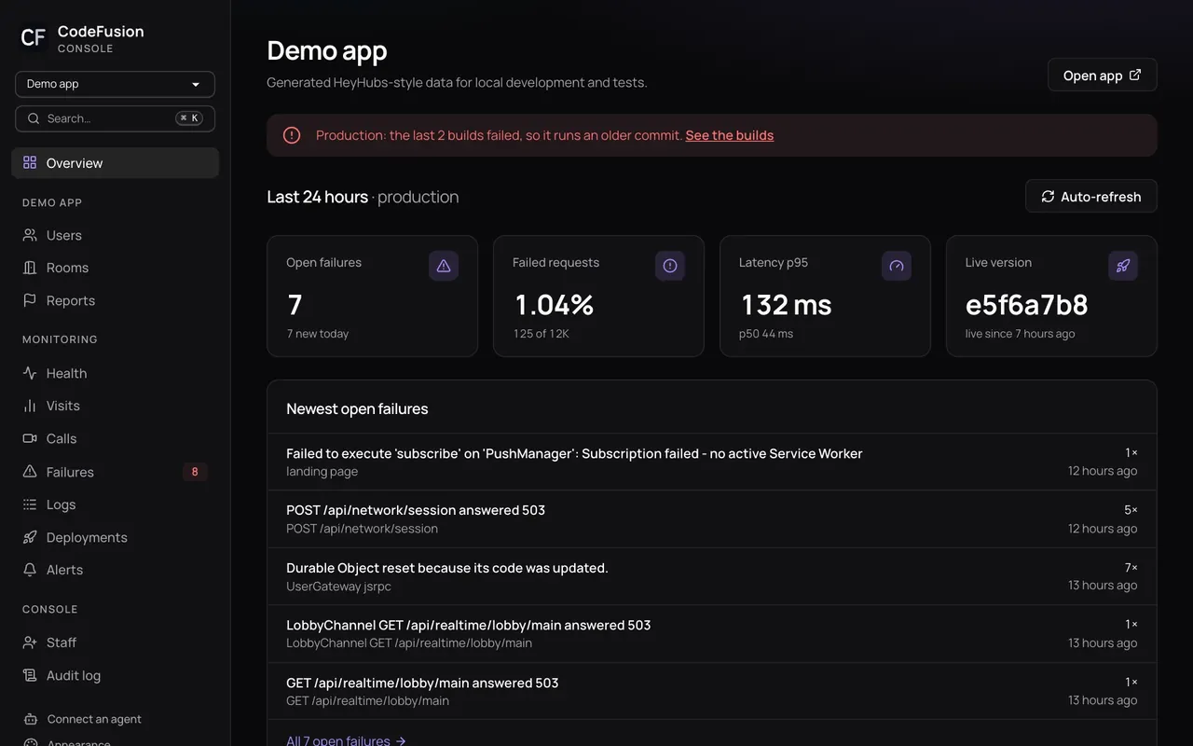
Task: Click the Reports flag icon
Action: pos(30,300)
